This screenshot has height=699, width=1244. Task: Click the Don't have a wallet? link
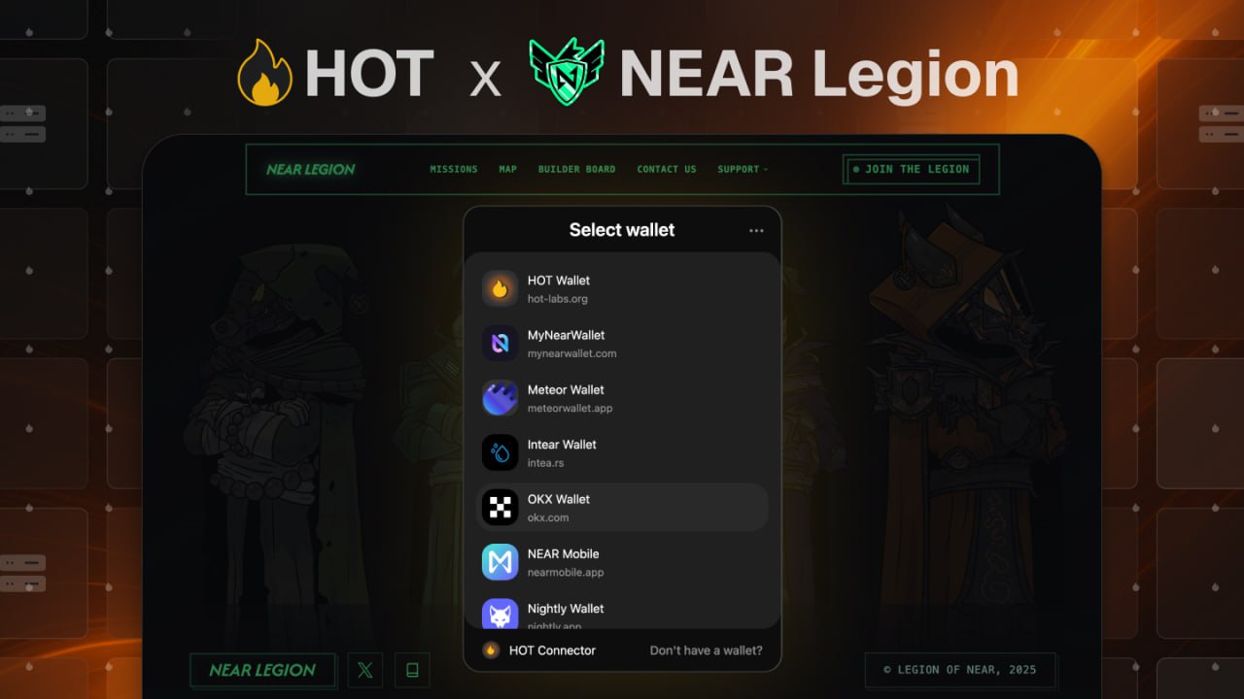click(x=707, y=650)
